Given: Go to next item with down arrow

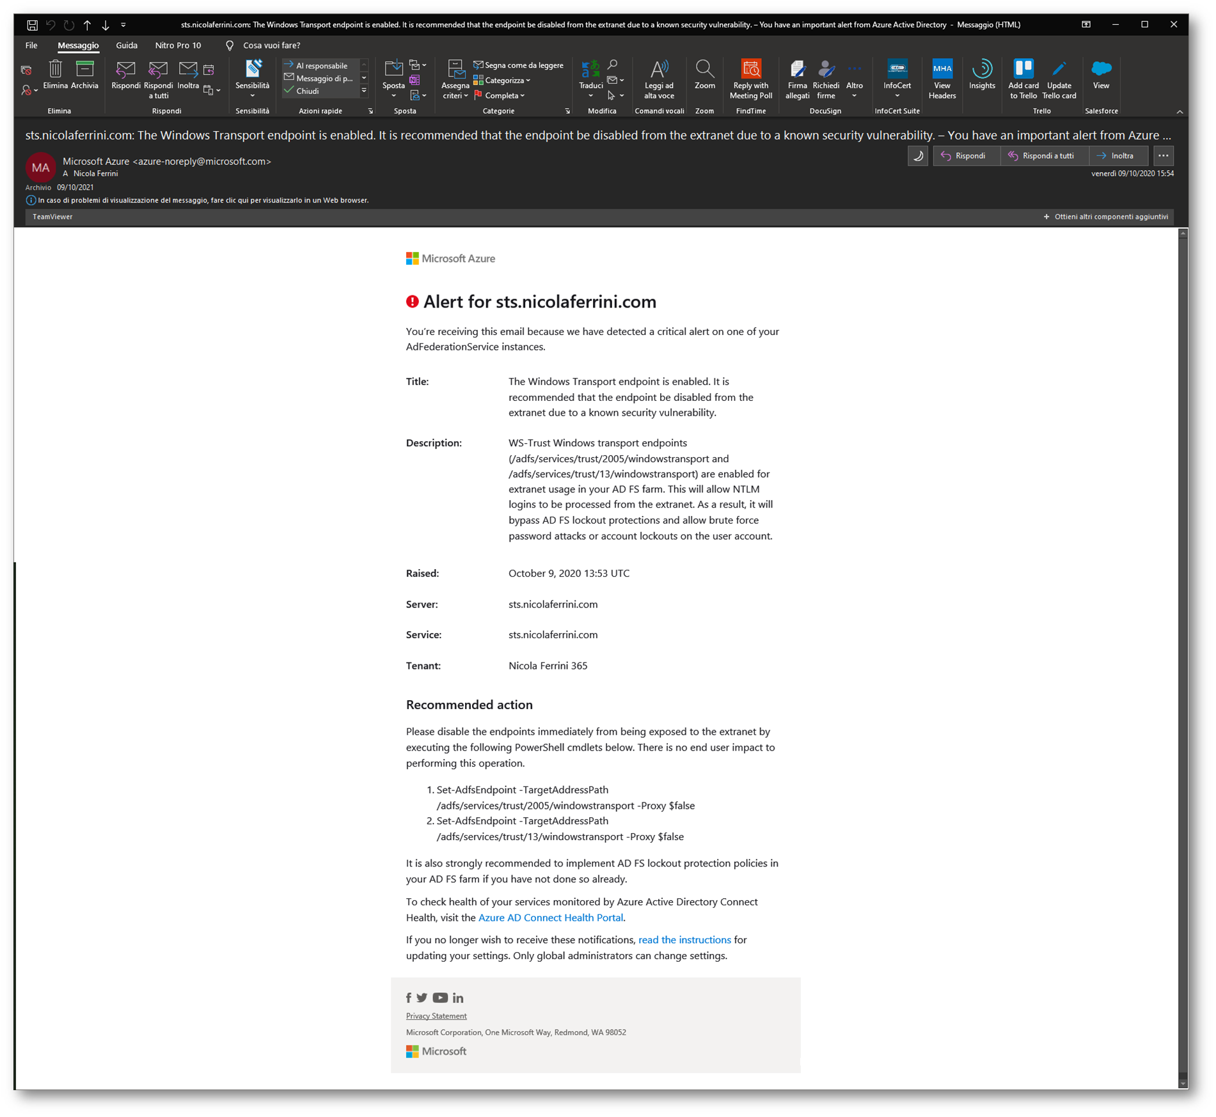Looking at the screenshot, I should click(x=106, y=25).
